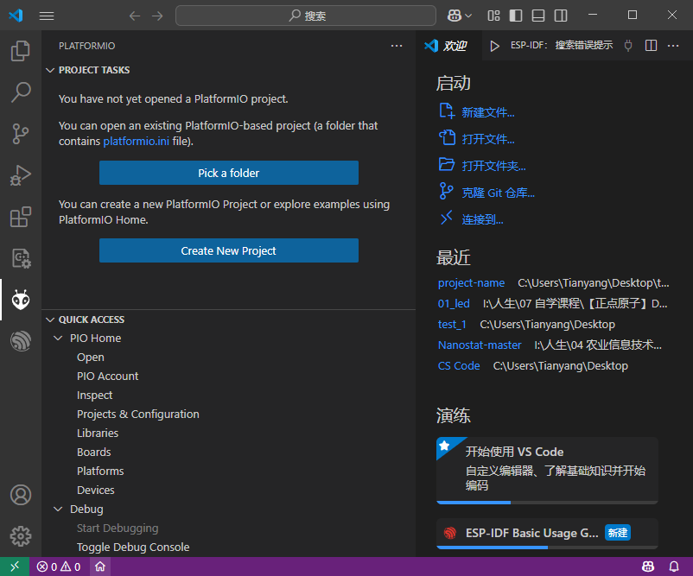Select Projects & Configuration item
Screen dimensions: 693x576
click(x=228, y=415)
